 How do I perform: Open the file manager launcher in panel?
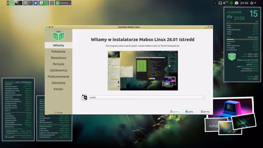tap(26, 3)
